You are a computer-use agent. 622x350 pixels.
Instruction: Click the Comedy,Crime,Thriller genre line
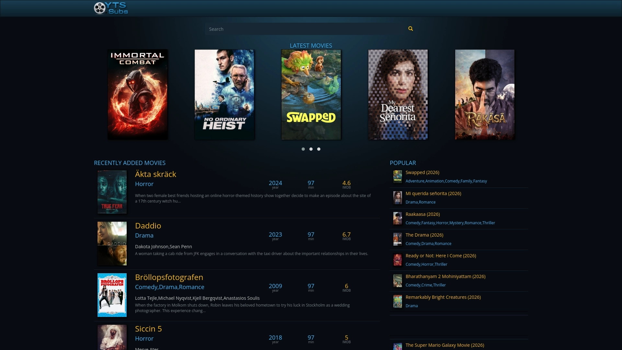pos(426,285)
